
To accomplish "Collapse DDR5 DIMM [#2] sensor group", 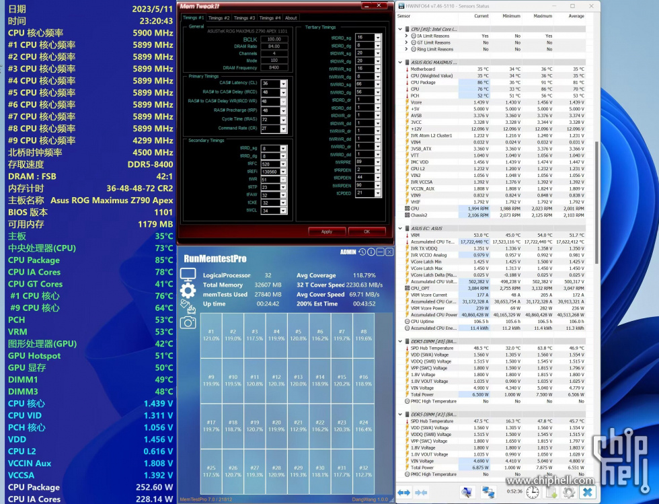I will point(400,415).
